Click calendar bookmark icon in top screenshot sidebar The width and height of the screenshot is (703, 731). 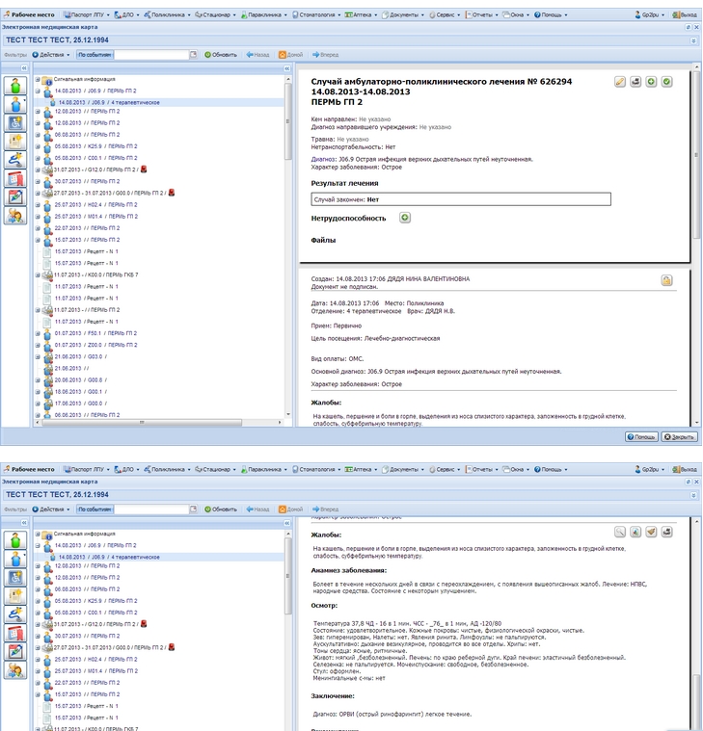click(15, 178)
